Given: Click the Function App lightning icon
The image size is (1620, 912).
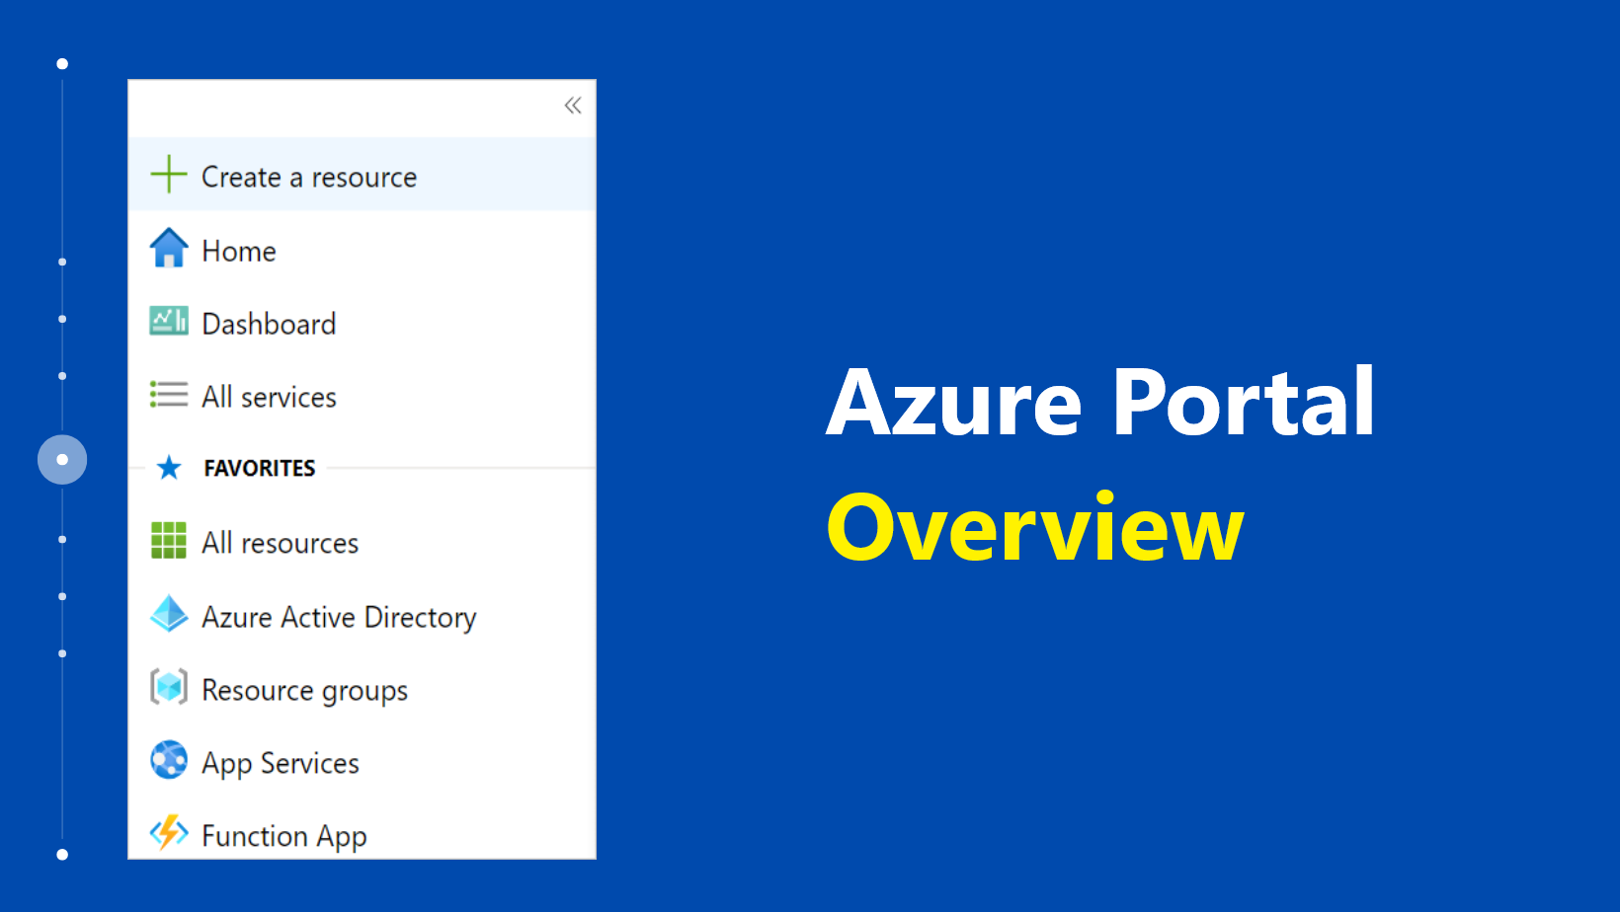Looking at the screenshot, I should click(169, 832).
